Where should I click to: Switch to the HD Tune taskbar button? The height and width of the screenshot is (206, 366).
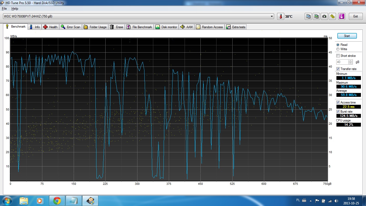[90, 201]
